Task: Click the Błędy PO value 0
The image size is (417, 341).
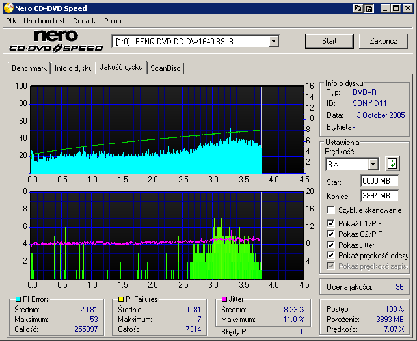Action: click(x=303, y=332)
